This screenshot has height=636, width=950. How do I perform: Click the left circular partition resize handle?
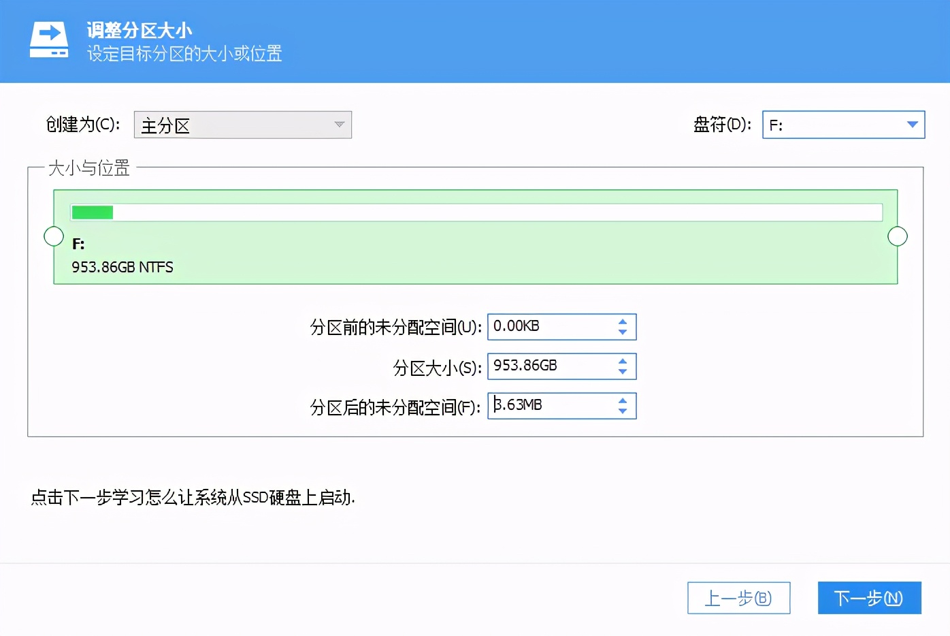[x=54, y=236]
